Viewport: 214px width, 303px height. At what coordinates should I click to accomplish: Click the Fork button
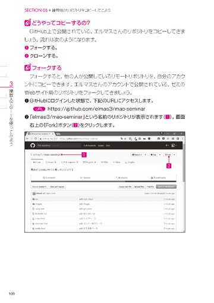pos(168,154)
